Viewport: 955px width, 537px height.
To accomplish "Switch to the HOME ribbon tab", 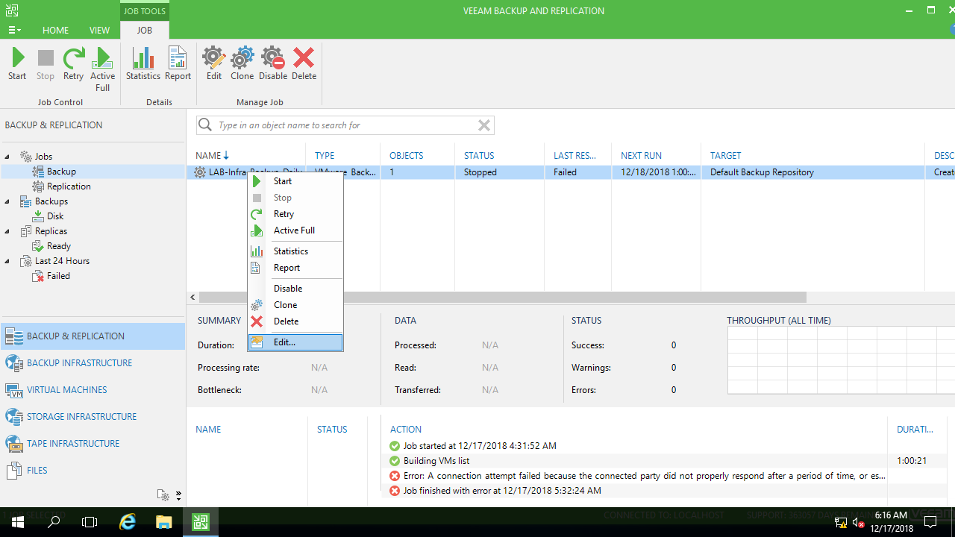I will [55, 31].
